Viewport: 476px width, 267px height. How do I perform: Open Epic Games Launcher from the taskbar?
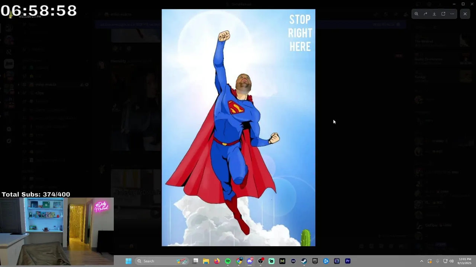click(x=315, y=261)
